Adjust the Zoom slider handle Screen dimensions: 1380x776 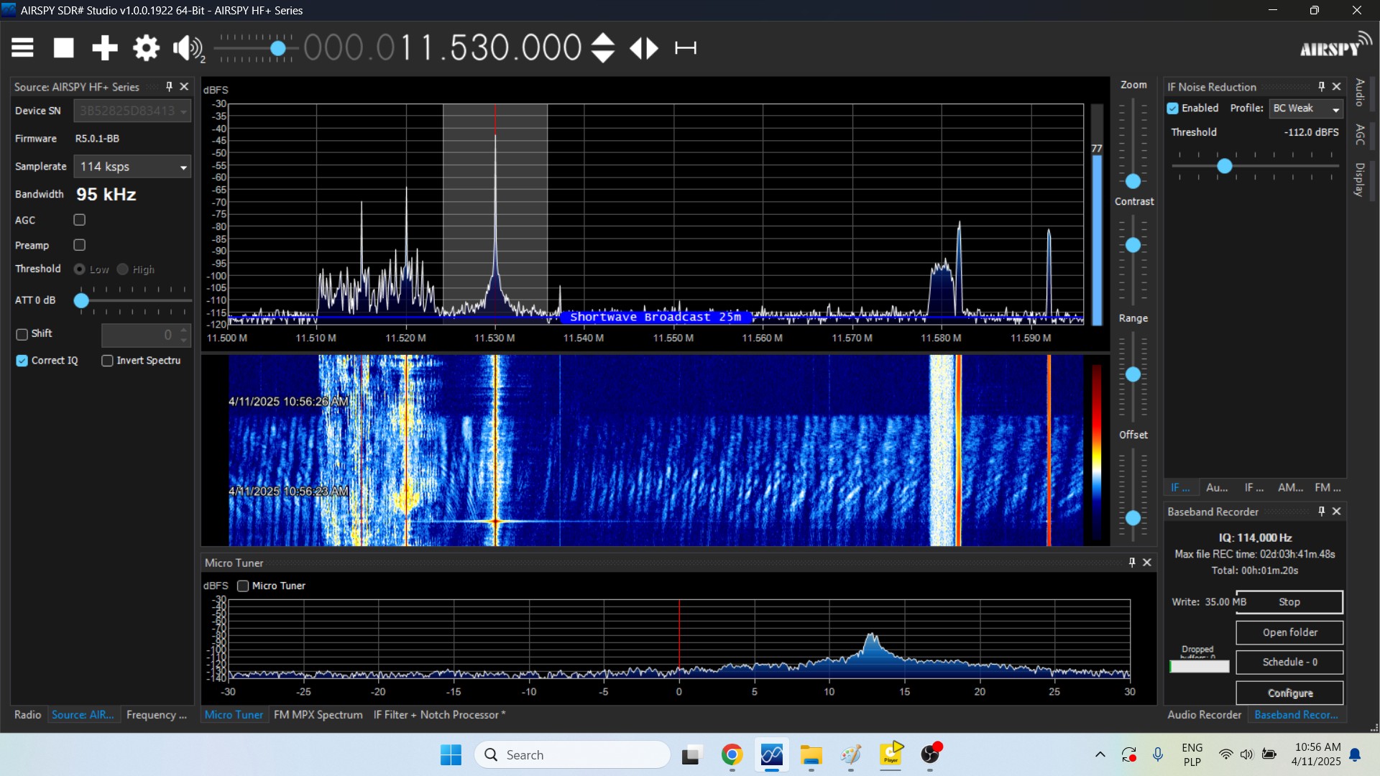pyautogui.click(x=1133, y=182)
